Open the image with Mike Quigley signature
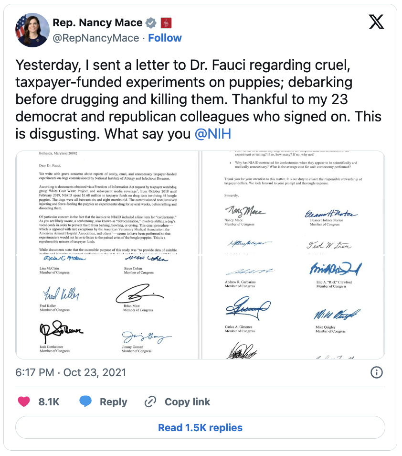 point(293,307)
